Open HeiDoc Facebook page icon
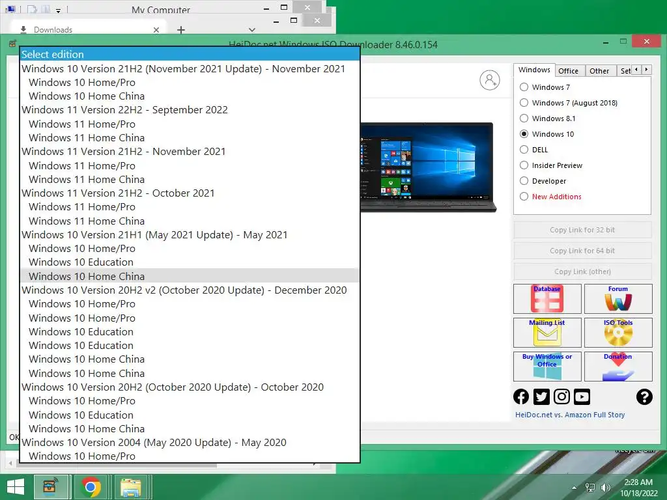Screen dimensions: 667x500 pos(521,396)
